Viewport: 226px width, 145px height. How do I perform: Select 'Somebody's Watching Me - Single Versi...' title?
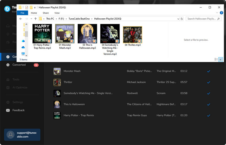(88, 93)
